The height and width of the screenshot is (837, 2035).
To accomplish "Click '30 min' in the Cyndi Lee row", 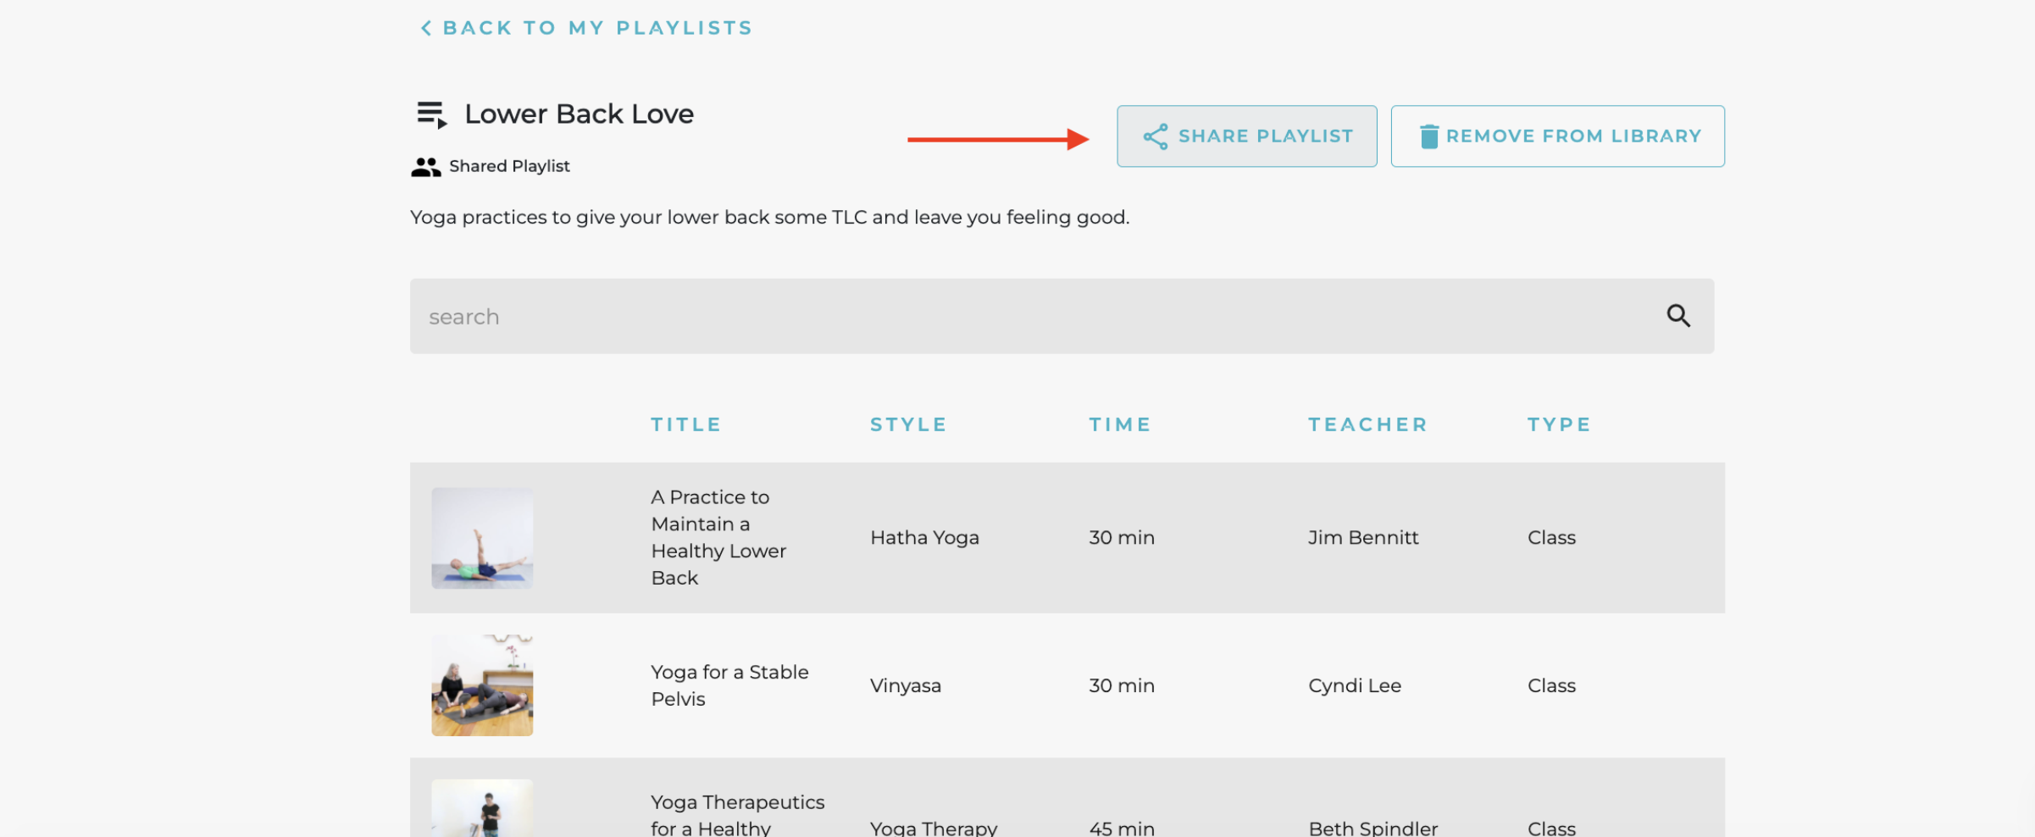I will click(1121, 685).
